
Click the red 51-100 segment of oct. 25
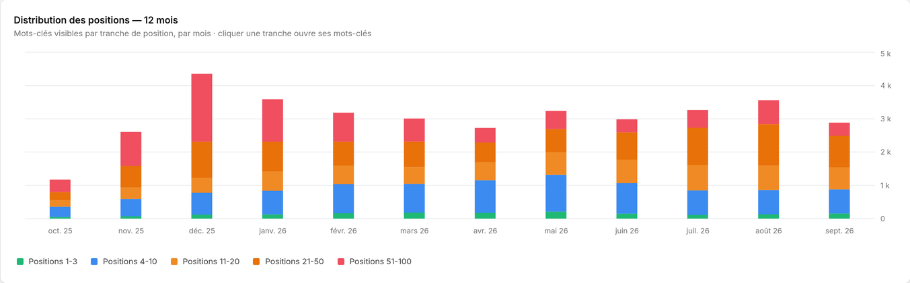pos(60,186)
